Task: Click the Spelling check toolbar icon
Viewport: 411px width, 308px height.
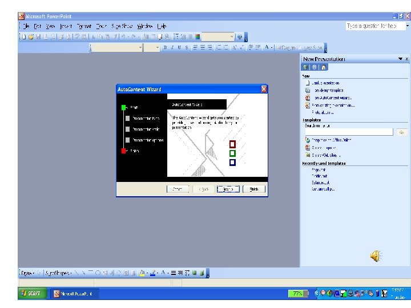Action: (77, 37)
